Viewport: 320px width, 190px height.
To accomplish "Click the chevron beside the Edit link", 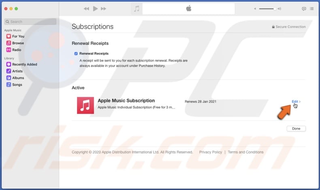I will 300,101.
